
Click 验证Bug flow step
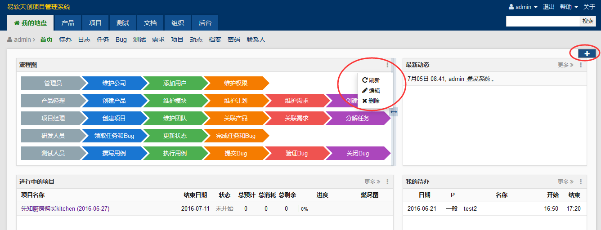297,153
